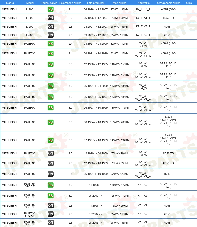Click the petrol icon in the L-200 97kW / 132KM row
The image size is (197, 227).
coord(51,9)
